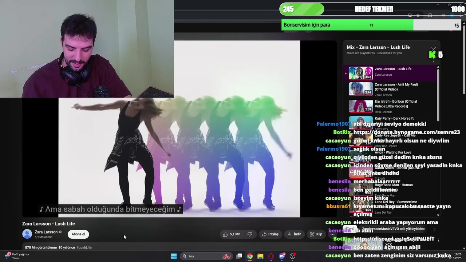Open Chrome media controls icon
Image resolution: width=466 pixels, height=262 pixels.
point(443,15)
